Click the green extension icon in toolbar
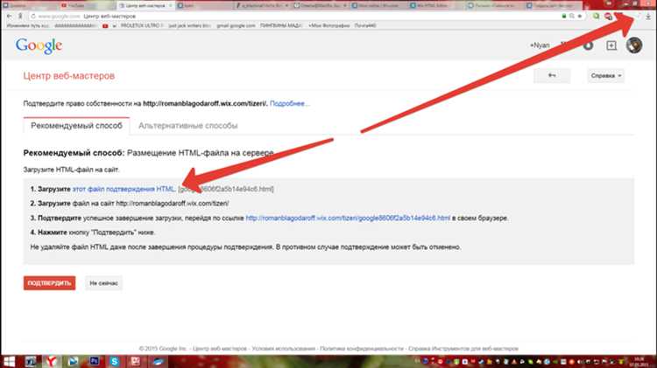This screenshot has width=657, height=368. click(596, 16)
